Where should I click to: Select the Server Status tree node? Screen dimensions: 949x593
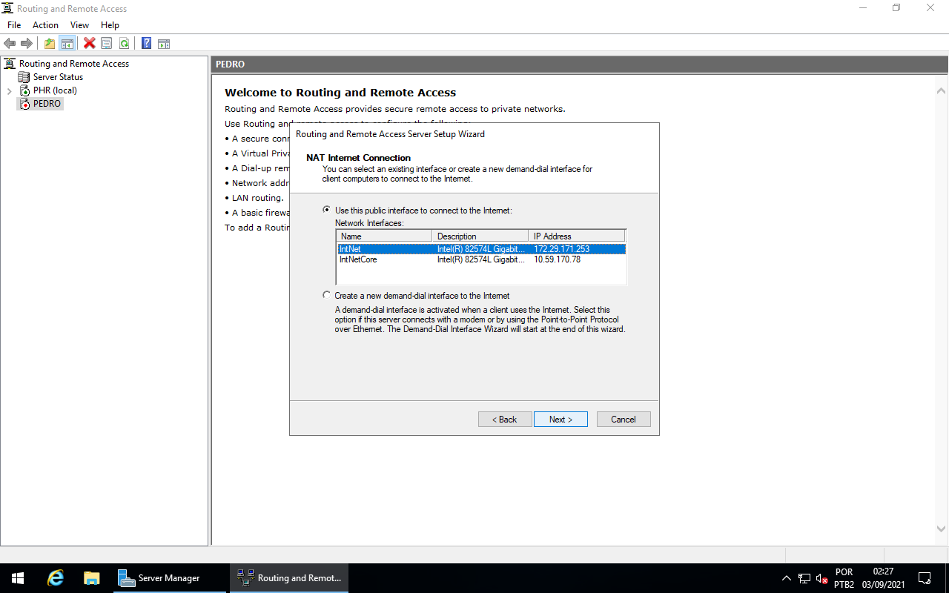click(x=58, y=77)
